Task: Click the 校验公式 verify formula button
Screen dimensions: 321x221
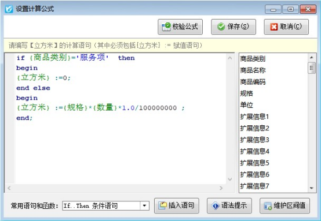Action: [180, 27]
